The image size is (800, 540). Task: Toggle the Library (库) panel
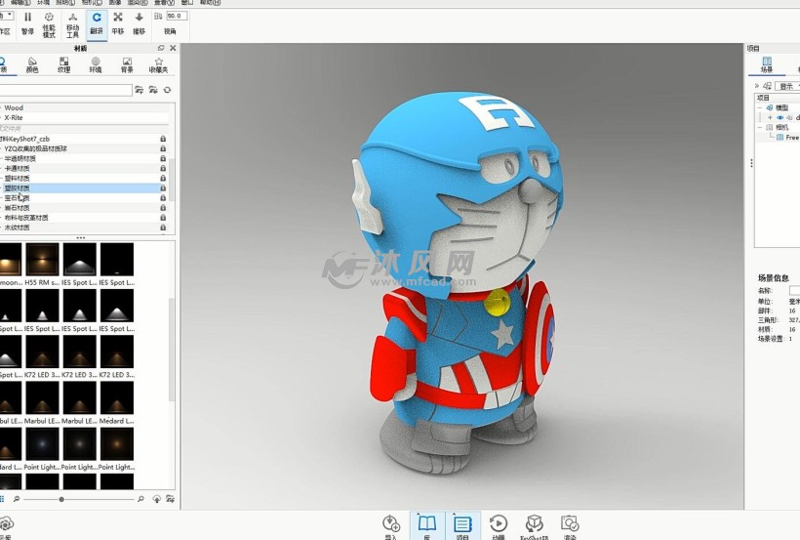[x=426, y=525]
